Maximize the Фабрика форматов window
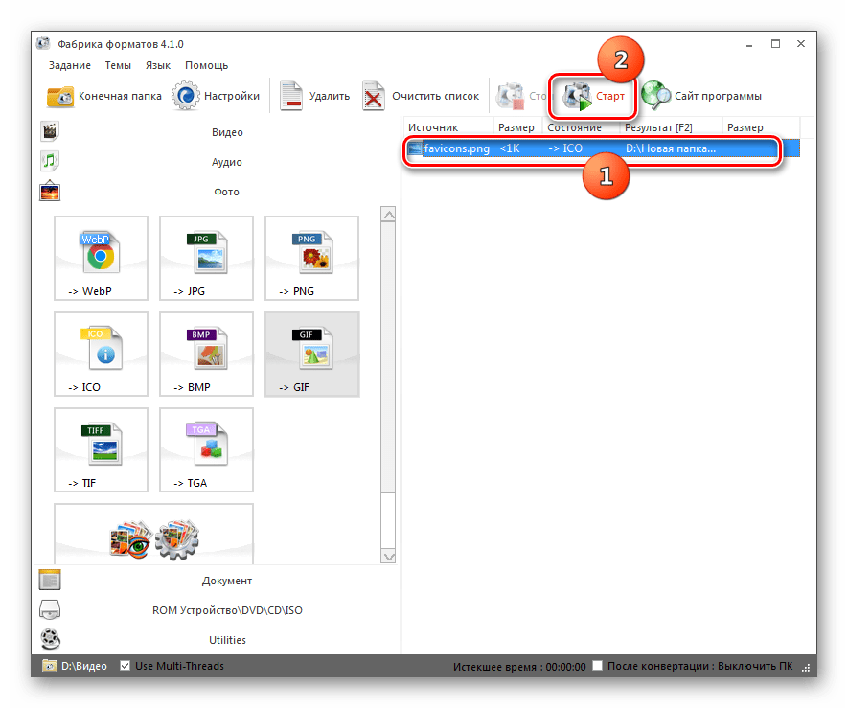Image resolution: width=848 pixels, height=708 pixels. 775,44
